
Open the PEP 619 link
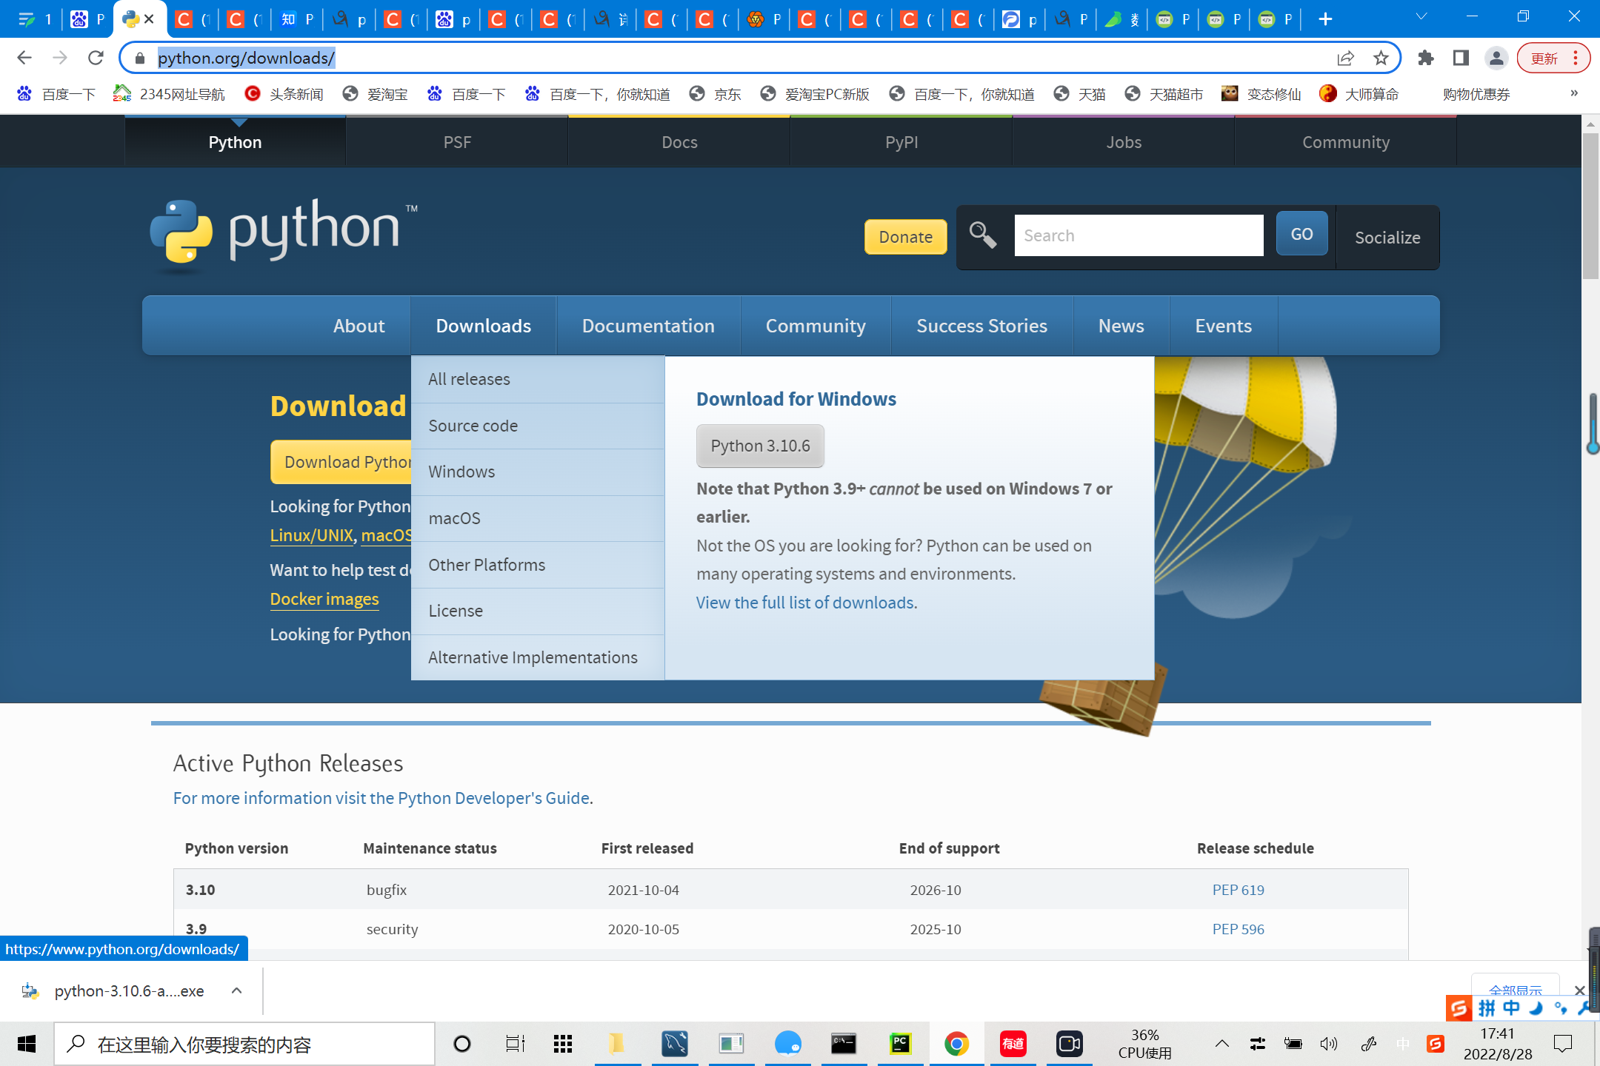[1238, 890]
